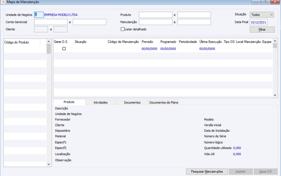The image size is (281, 176).
Task: Click the first Produto filter field
Action: click(x=155, y=15)
